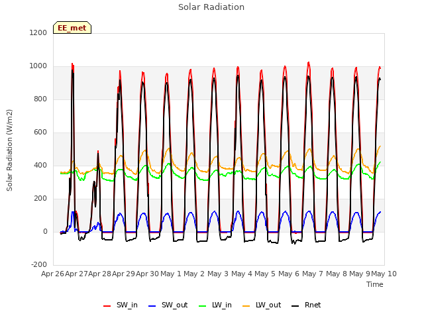Click the blue SW_out legend color marker
The image size is (424, 318).
coord(152,306)
